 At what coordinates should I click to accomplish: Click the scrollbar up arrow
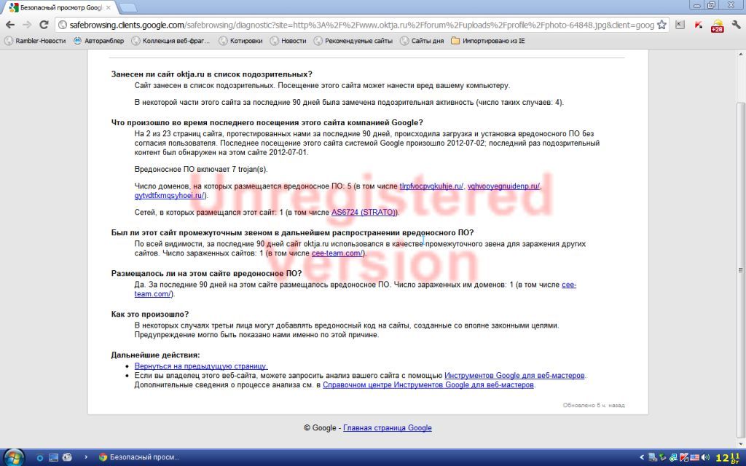coord(740,54)
